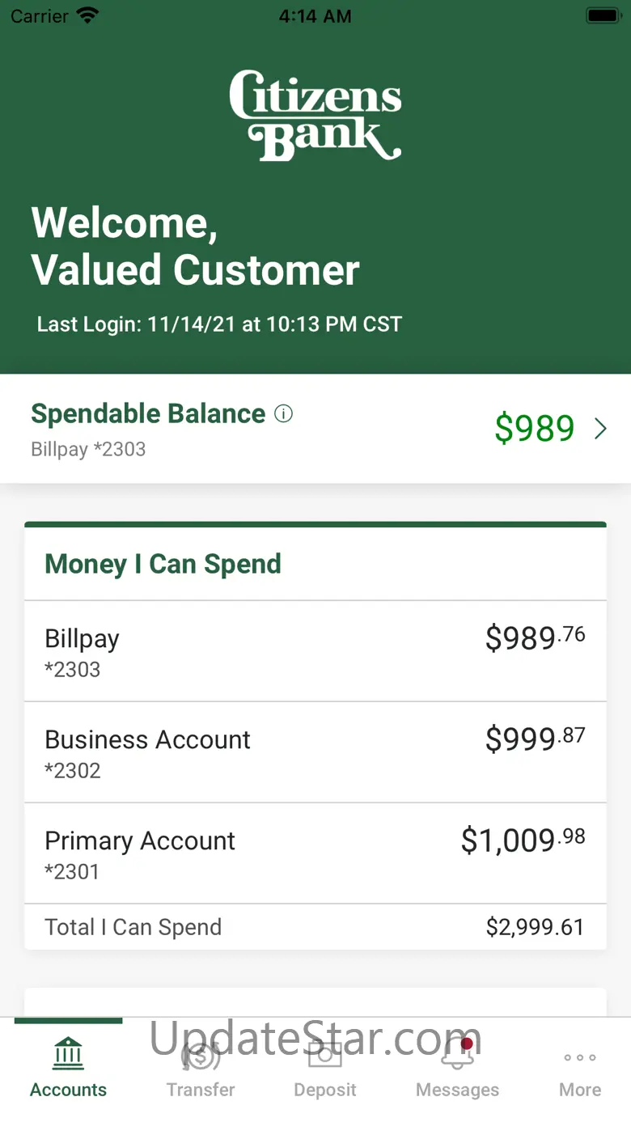Tap the More three-dots icon
This screenshot has width=631, height=1122.
click(x=580, y=1056)
